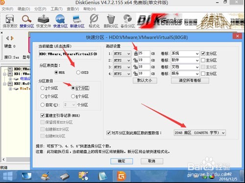Expand the HD2 disk tree node

pyautogui.click(x=4, y=84)
